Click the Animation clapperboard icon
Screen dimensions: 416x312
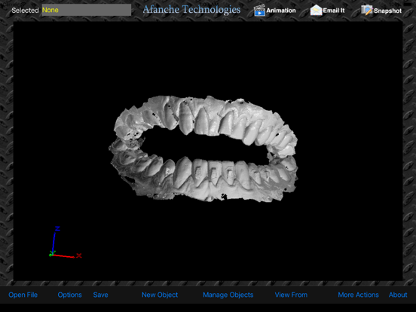coord(259,11)
